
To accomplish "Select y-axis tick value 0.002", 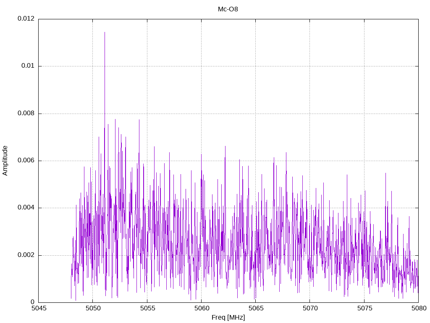I will [x=26, y=255].
